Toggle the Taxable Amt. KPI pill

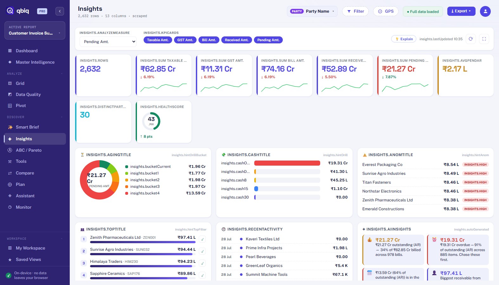pyautogui.click(x=158, y=40)
